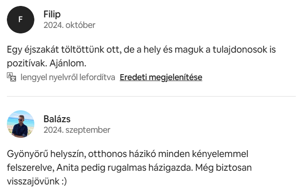Image resolution: width=305 pixels, height=195 pixels.
Task: Click the translation icon under Filip's review
Action: pyautogui.click(x=12, y=77)
